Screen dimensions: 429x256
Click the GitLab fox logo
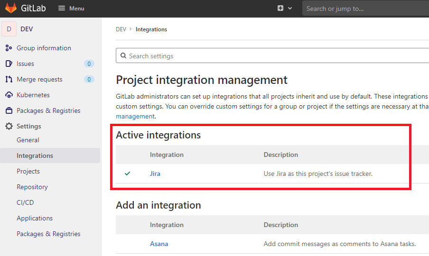(x=10, y=8)
